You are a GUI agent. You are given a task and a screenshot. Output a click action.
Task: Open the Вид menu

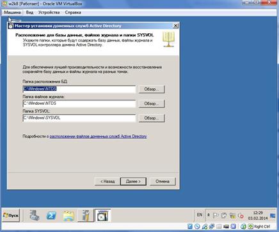coord(29,12)
